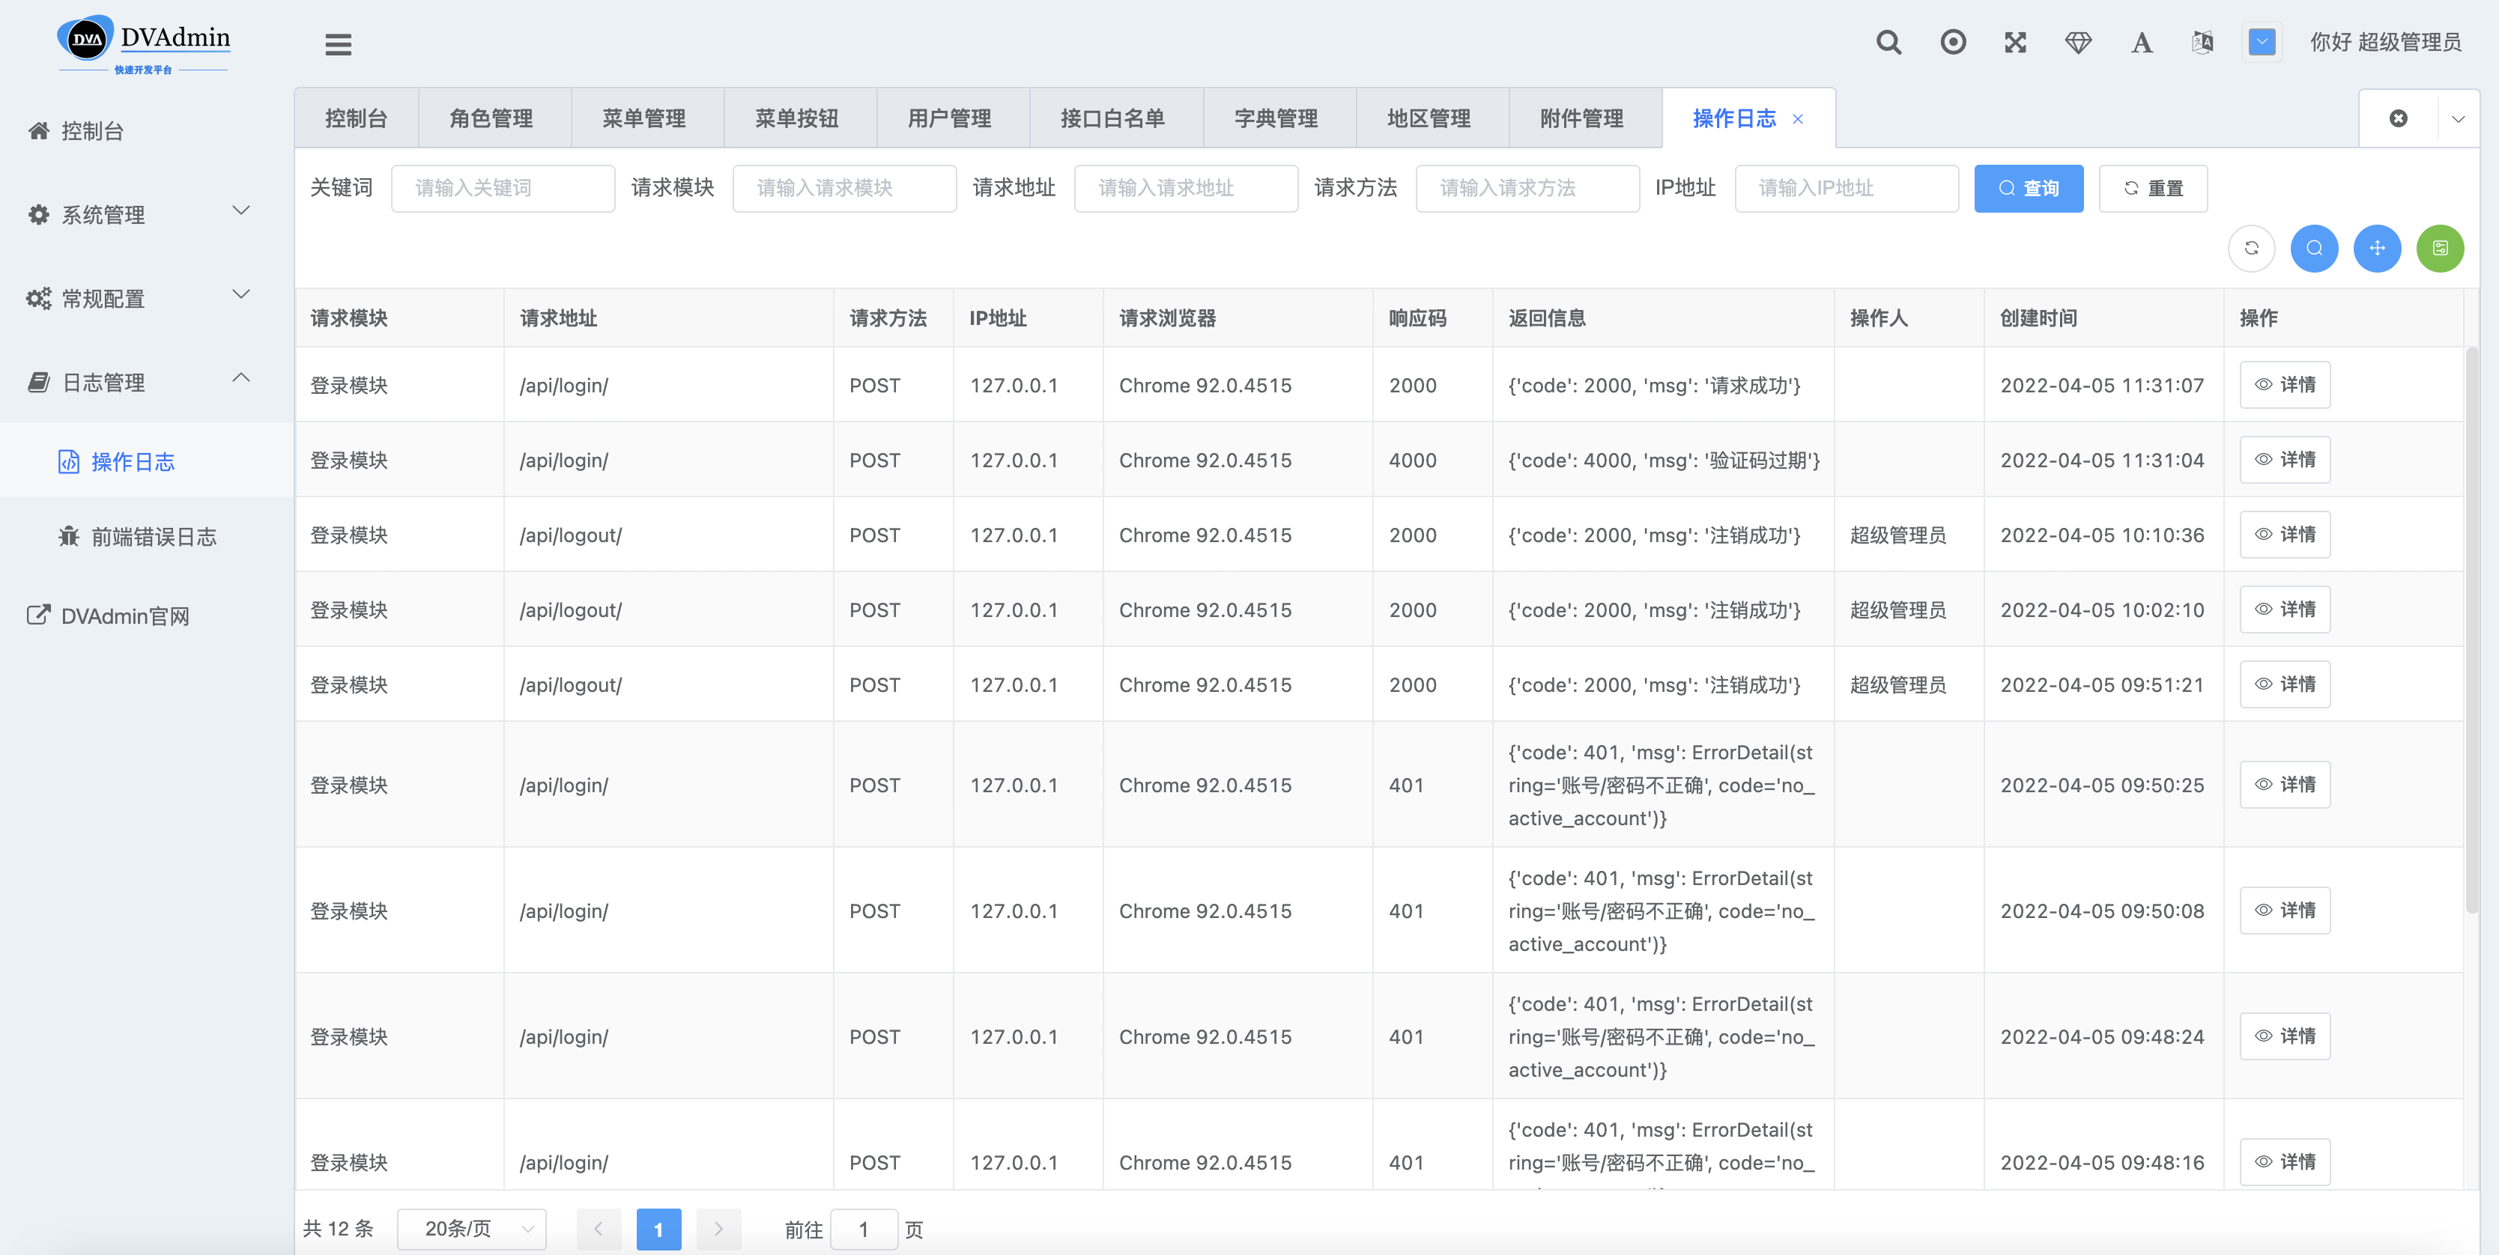The image size is (2499, 1255).
Task: Go to 控制台 in sidebar
Action: (147, 131)
